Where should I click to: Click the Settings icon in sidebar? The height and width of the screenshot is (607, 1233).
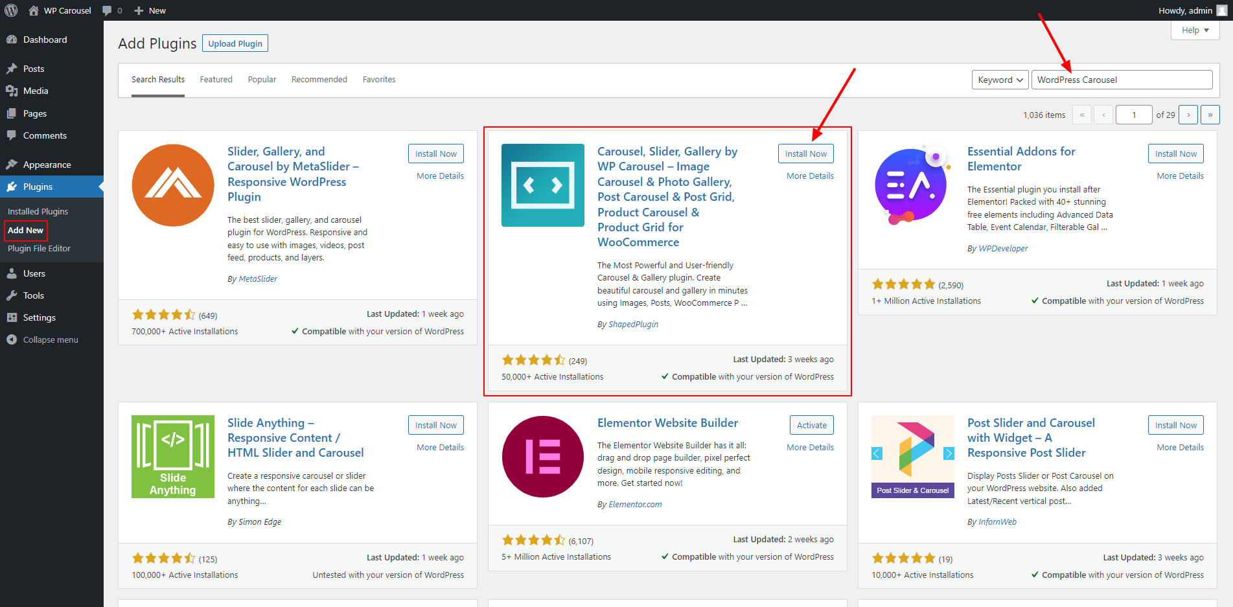[12, 317]
